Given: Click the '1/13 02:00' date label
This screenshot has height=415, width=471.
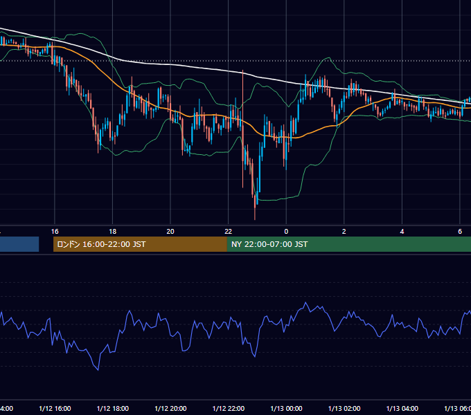Looking at the screenshot, I should point(344,408).
